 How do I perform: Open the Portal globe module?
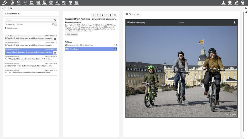[x=51, y=3]
